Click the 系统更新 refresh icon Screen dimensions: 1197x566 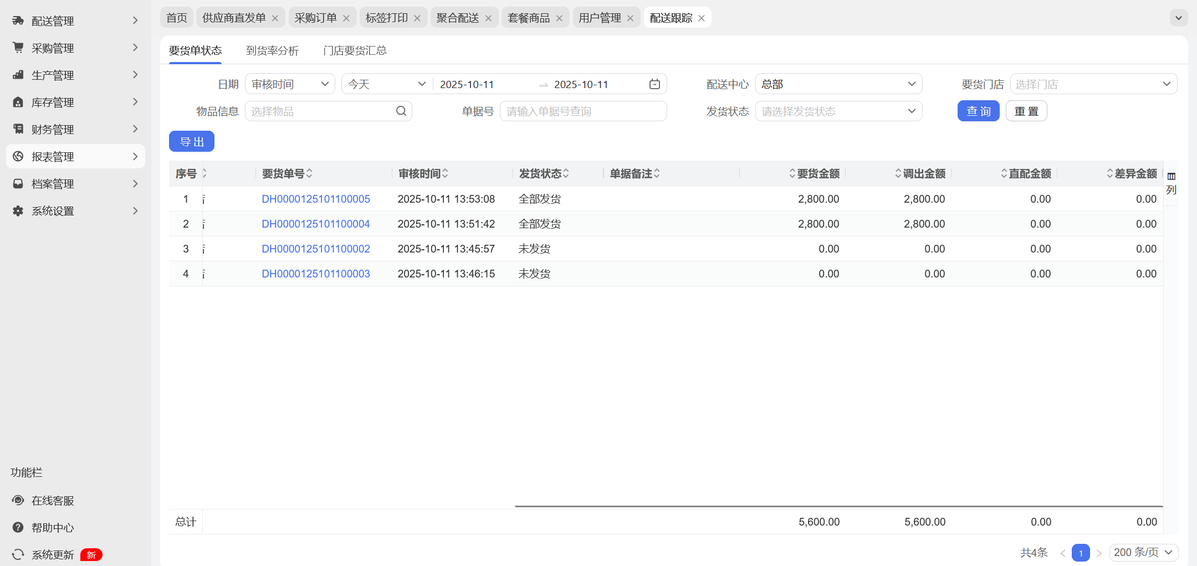pyautogui.click(x=18, y=554)
